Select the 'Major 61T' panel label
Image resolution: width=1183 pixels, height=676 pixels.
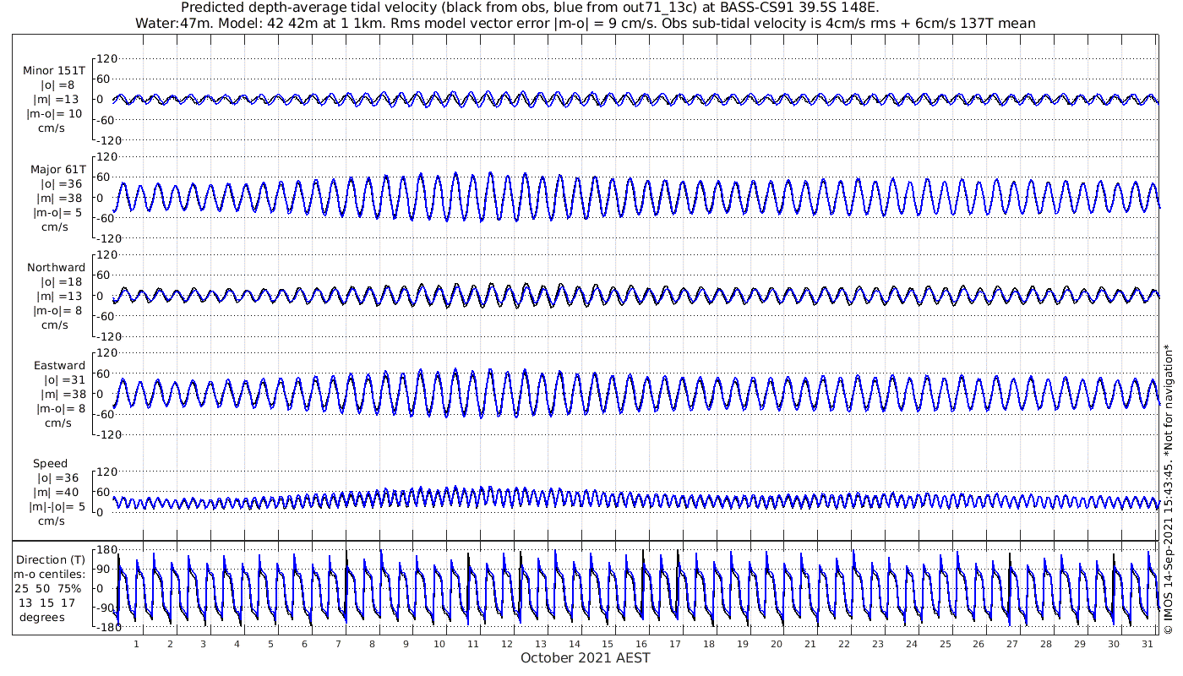(x=58, y=170)
